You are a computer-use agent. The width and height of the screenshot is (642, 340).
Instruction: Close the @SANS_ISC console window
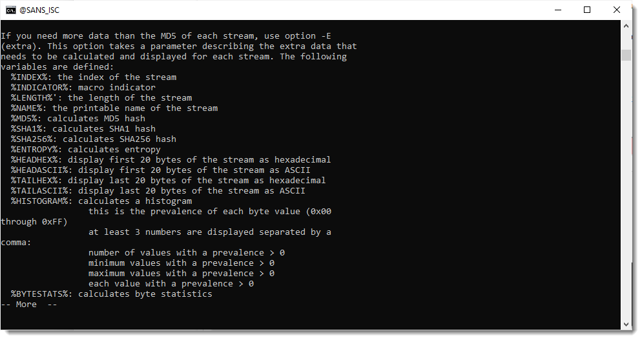point(617,10)
